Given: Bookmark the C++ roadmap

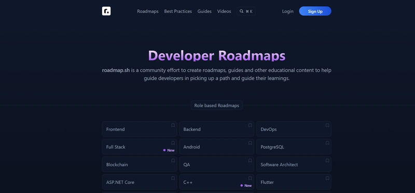Looking at the screenshot, I should point(250,178).
